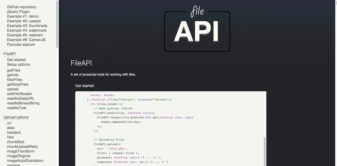The image size is (337, 166).
Task: Click the '// Make preview 100x100' comment
Action: (x=113, y=108)
